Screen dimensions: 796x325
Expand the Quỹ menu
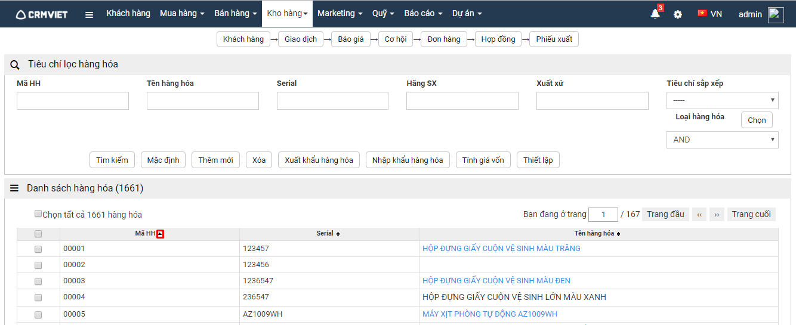[x=383, y=13]
